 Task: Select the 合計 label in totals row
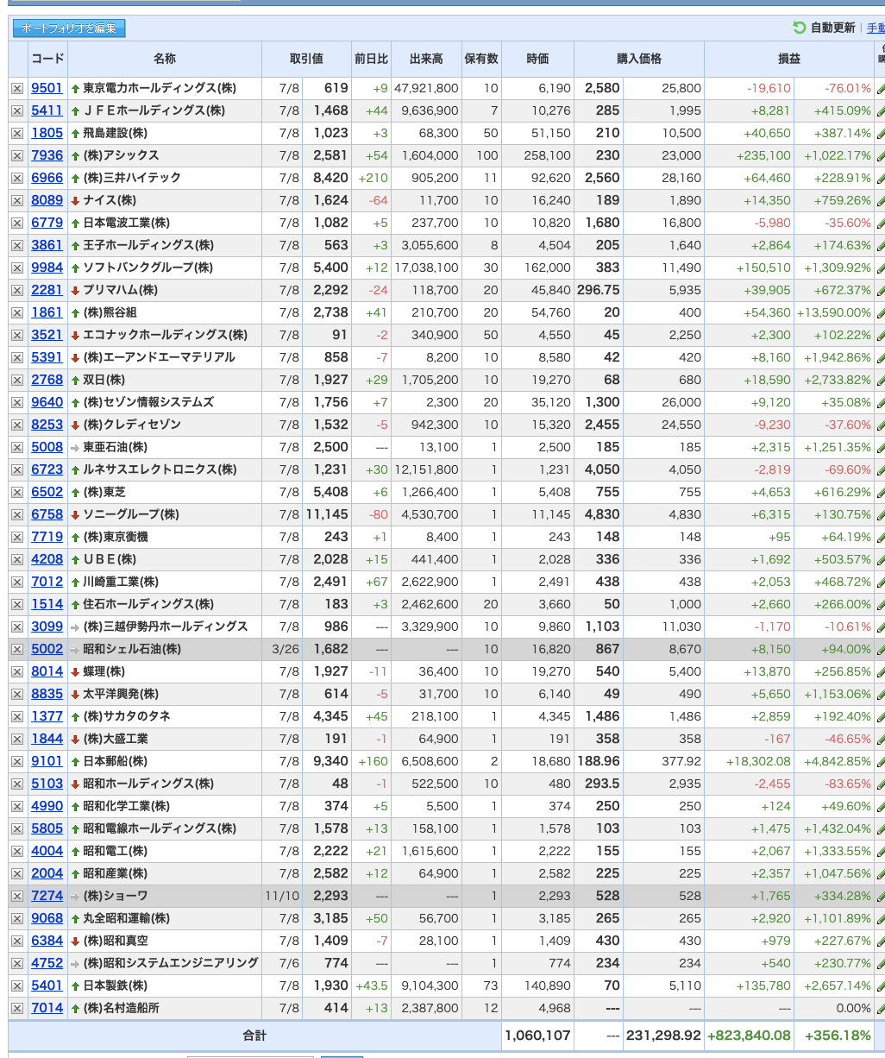click(254, 1035)
